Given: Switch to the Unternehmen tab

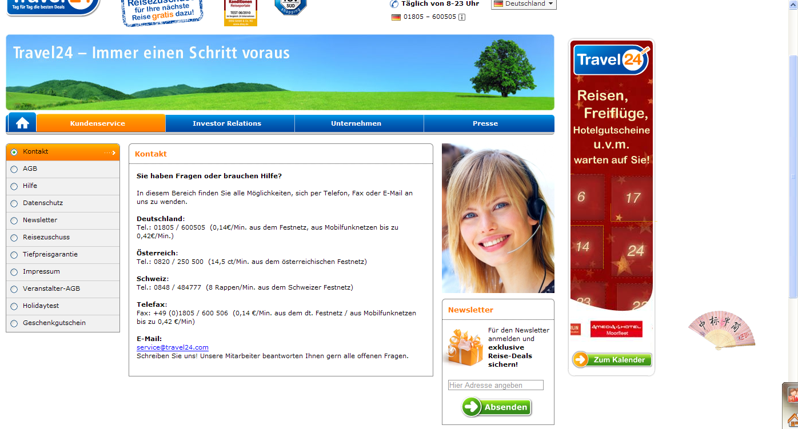Looking at the screenshot, I should pos(359,123).
